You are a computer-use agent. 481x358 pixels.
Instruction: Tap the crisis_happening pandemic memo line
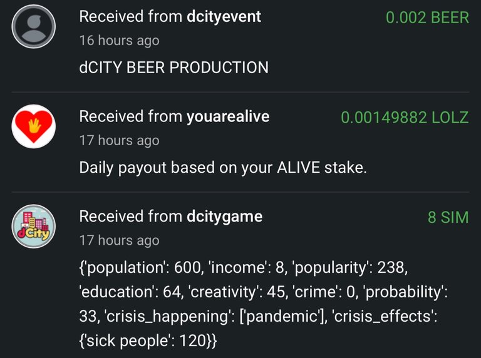pos(258,316)
